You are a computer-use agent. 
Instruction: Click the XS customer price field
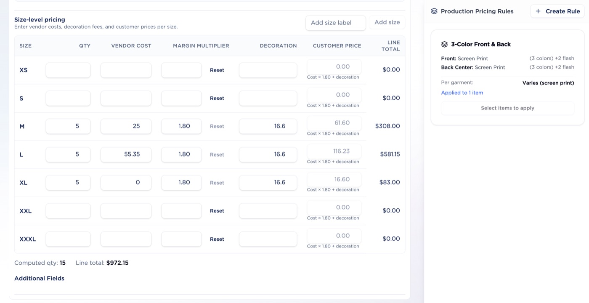[x=334, y=66]
